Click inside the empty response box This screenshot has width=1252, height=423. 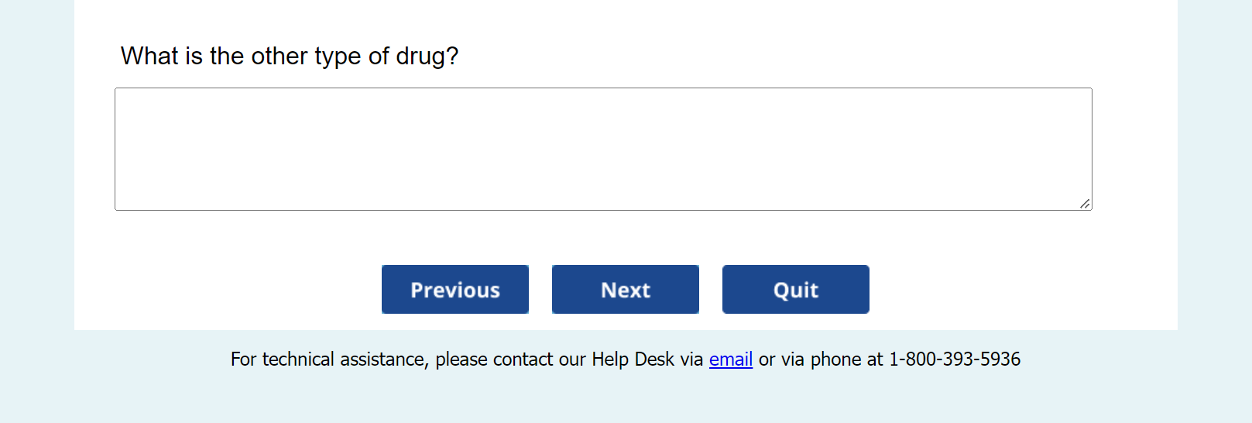(x=602, y=149)
